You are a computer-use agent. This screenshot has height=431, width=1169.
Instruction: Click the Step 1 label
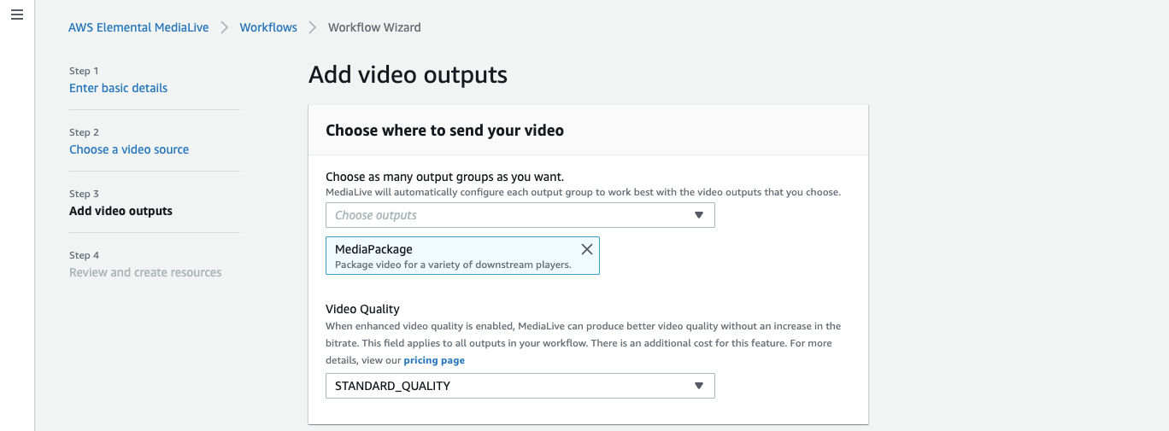(84, 71)
